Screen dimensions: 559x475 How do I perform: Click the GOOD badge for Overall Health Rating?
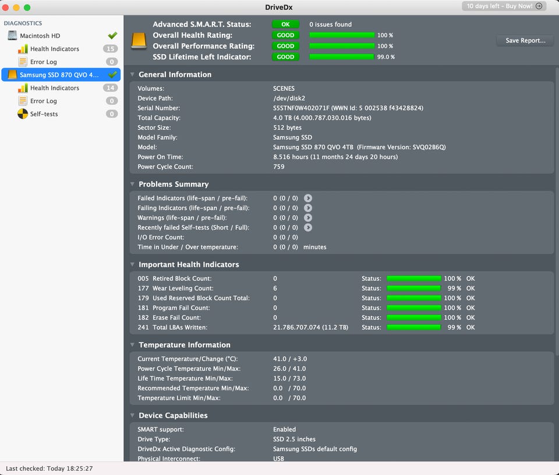coord(285,35)
